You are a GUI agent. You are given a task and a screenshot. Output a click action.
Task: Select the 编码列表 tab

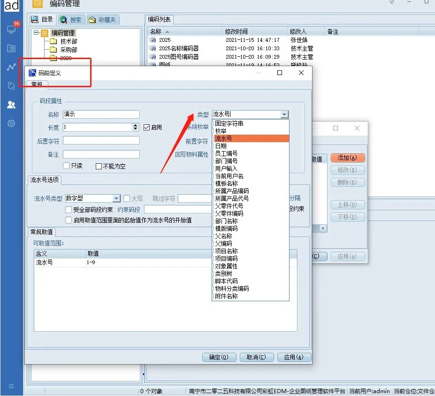tap(159, 19)
